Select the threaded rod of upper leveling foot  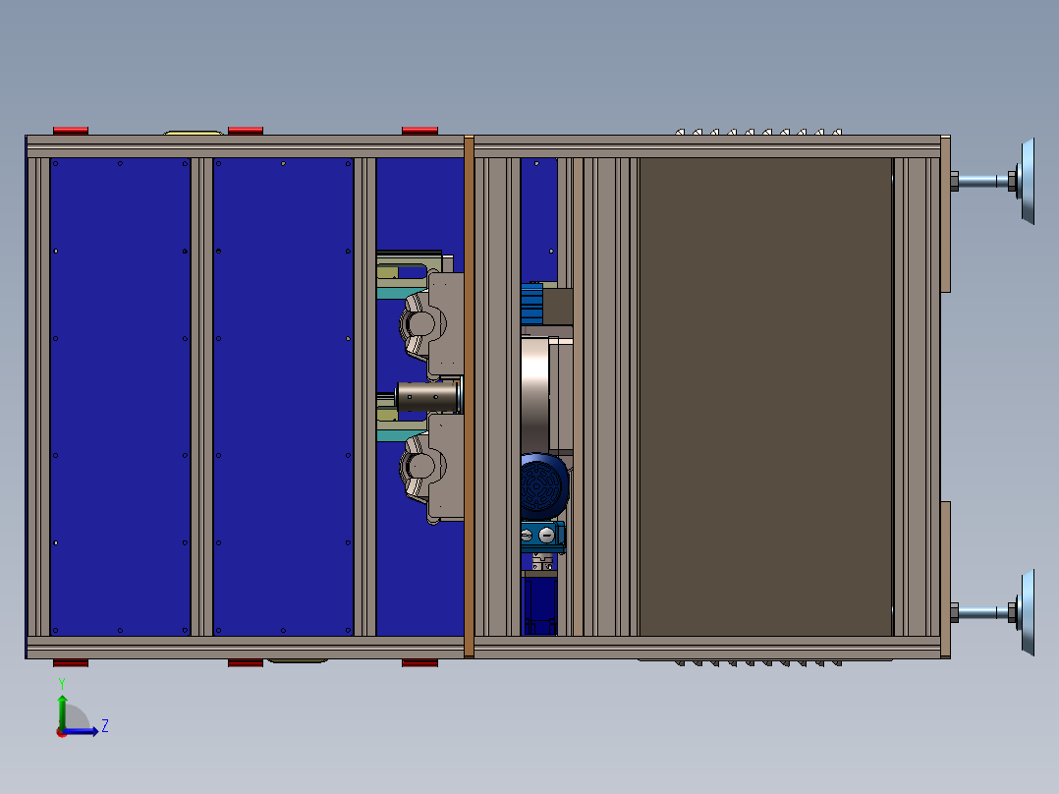click(982, 181)
